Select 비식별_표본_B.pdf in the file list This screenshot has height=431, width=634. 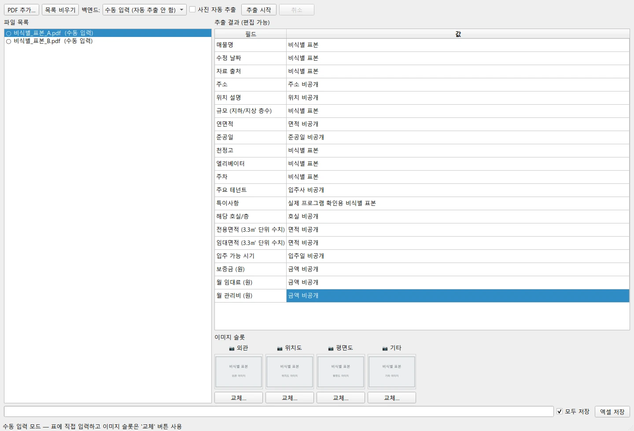click(x=108, y=41)
